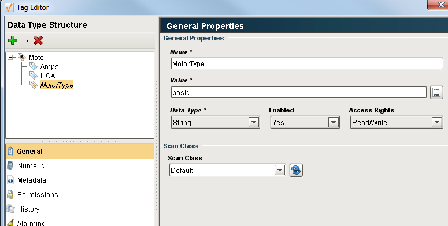
Task: Click the MotorType tag icon
Action: (34, 85)
